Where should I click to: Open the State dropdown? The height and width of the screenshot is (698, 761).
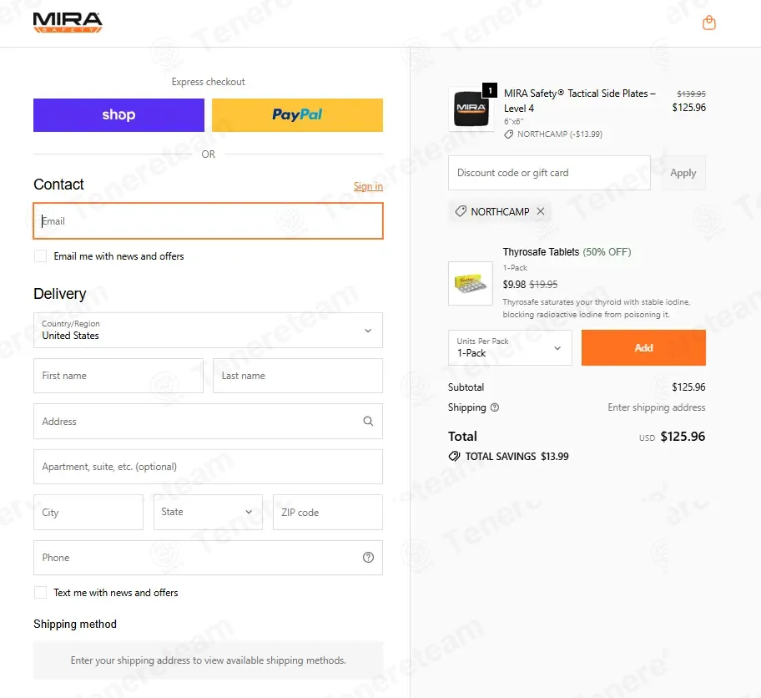pyautogui.click(x=209, y=512)
